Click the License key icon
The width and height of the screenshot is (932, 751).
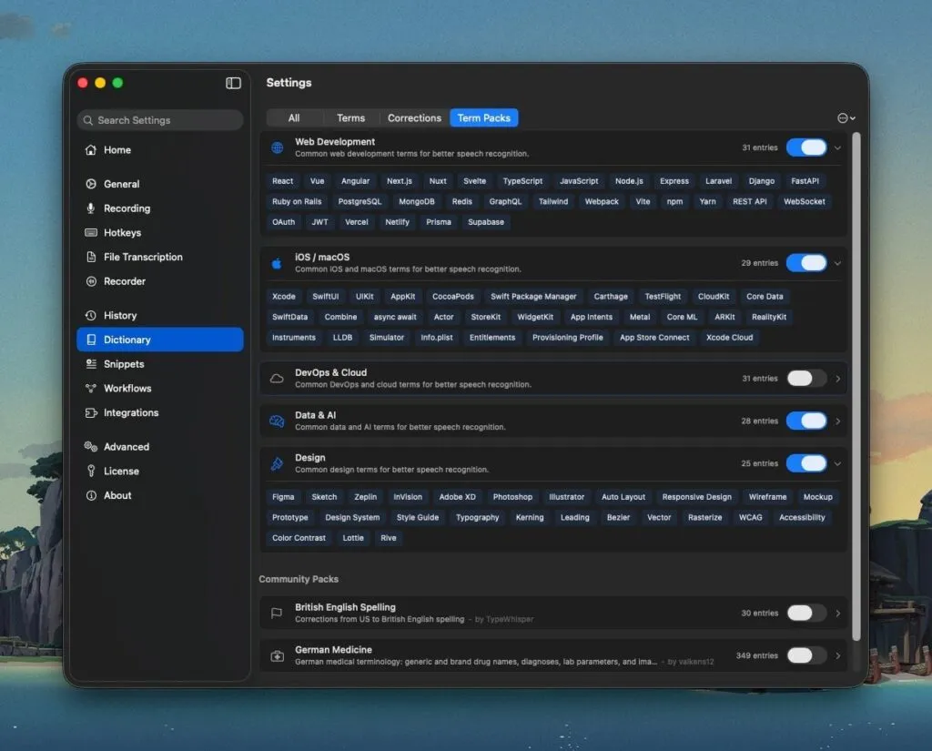[91, 471]
